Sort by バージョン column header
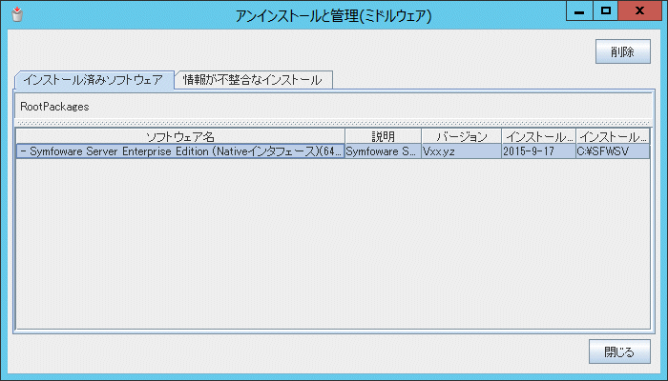668x381 pixels. click(461, 136)
